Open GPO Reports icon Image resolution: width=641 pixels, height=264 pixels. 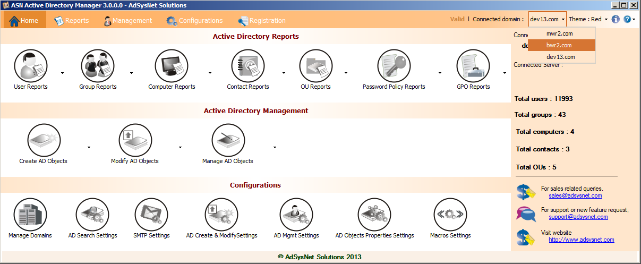(473, 66)
